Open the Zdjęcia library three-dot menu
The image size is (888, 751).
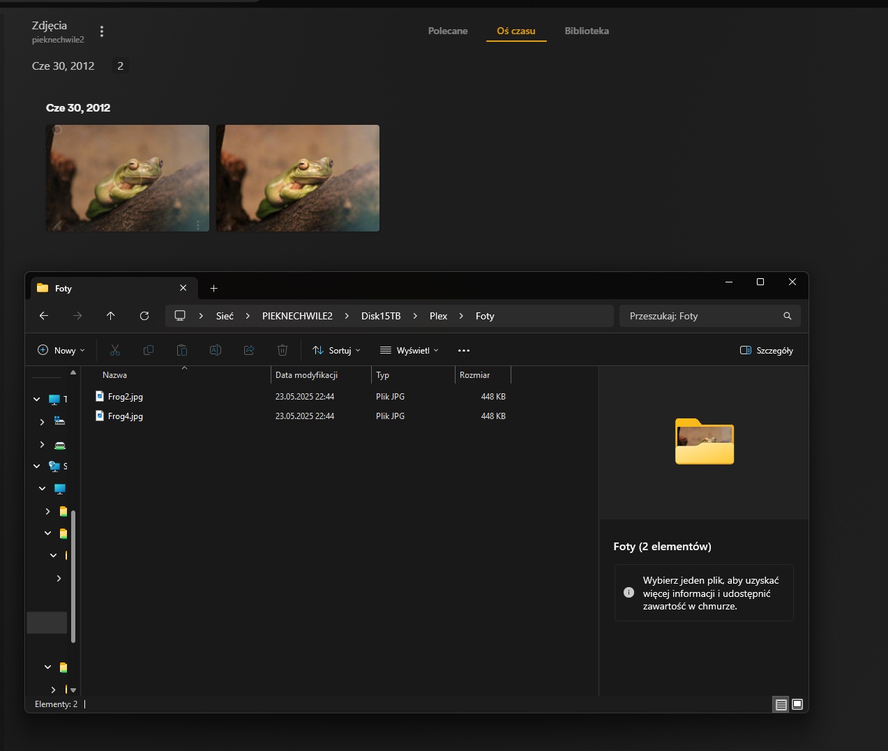point(102,31)
